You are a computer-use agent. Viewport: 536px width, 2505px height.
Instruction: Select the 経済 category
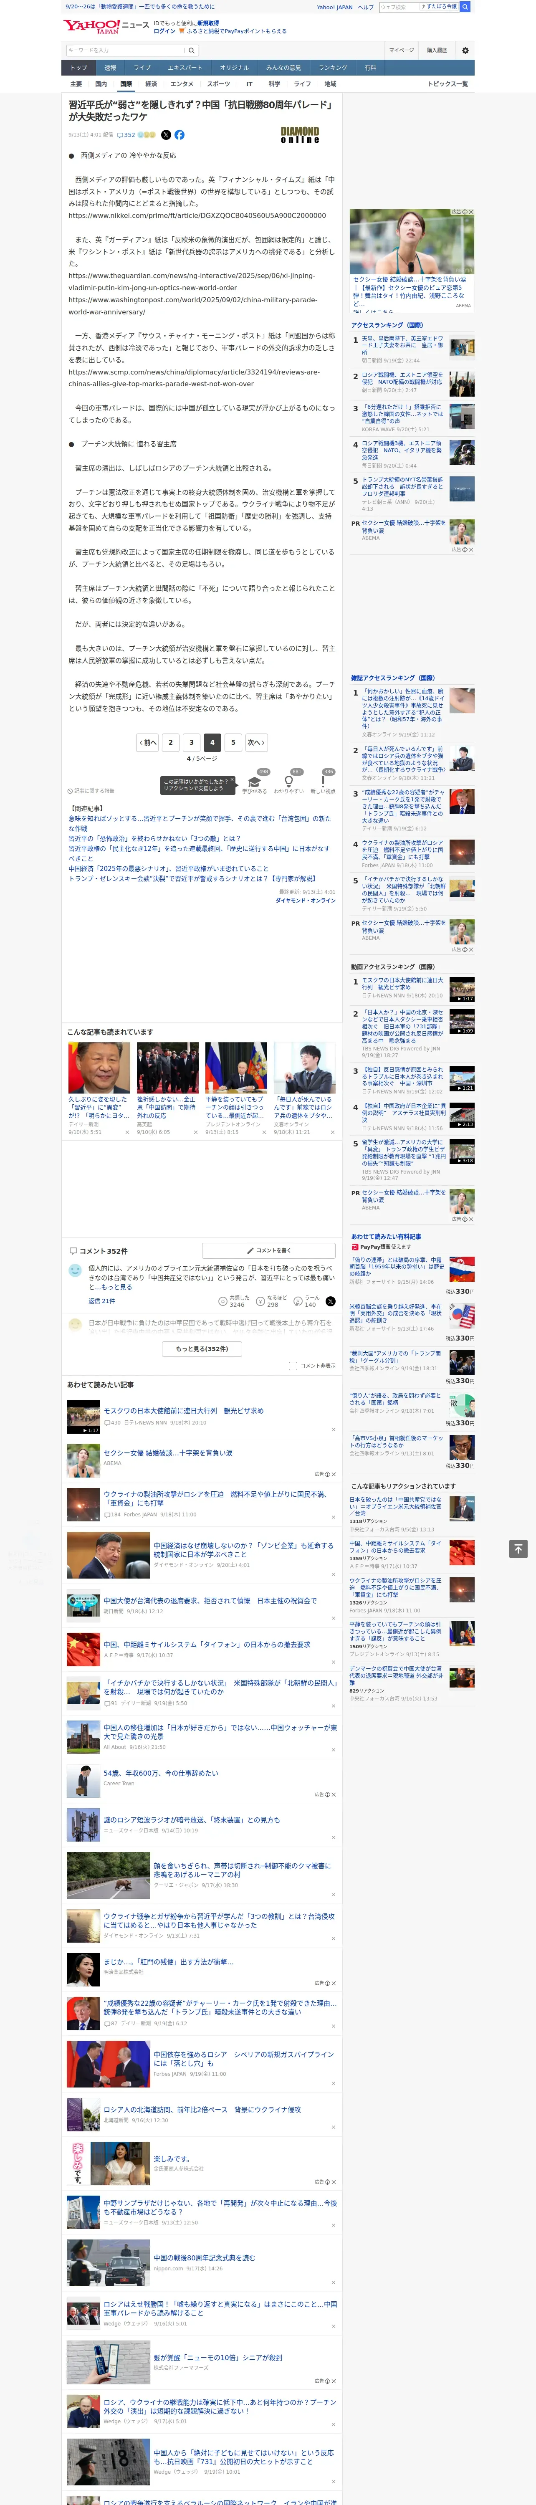click(151, 83)
